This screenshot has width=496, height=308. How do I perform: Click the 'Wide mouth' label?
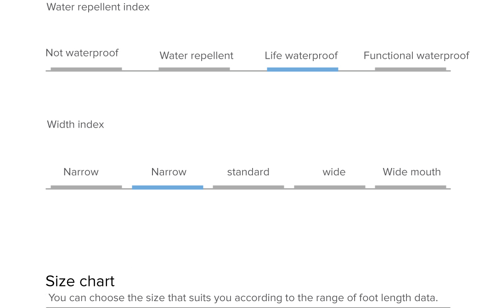point(411,172)
